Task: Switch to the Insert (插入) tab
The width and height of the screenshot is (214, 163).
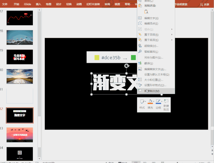Action: click(39, 4)
